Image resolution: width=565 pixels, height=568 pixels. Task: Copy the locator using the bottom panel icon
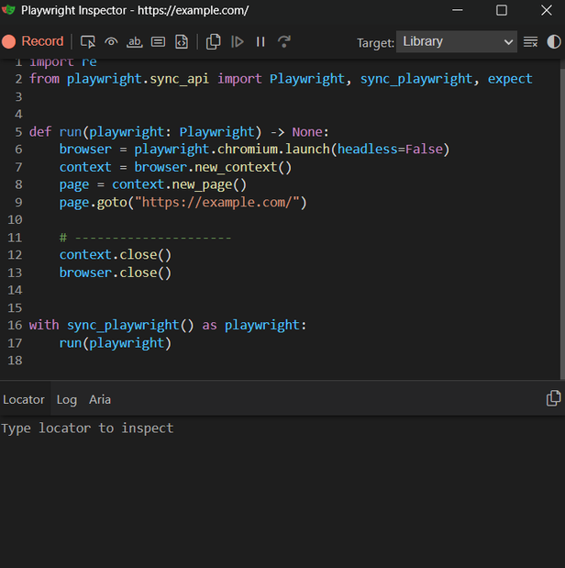pyautogui.click(x=553, y=398)
